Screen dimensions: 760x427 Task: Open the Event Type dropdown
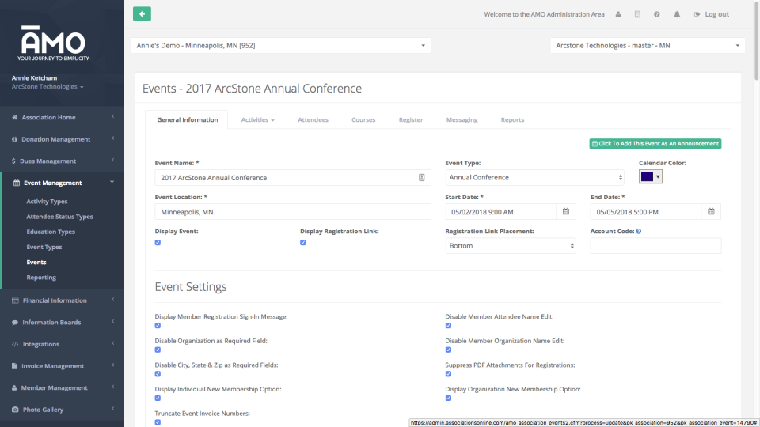pyautogui.click(x=534, y=178)
